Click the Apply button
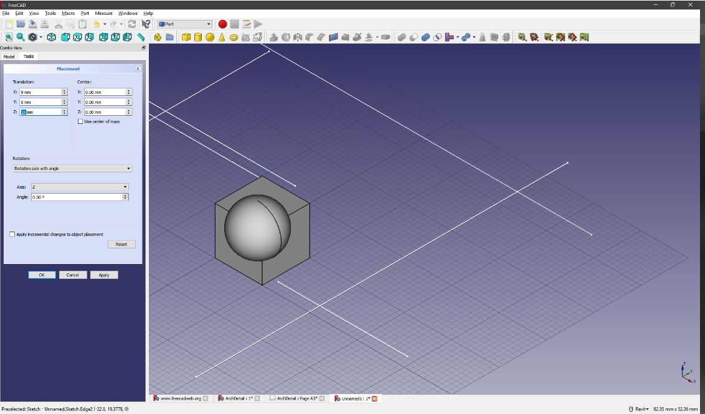The height and width of the screenshot is (414, 705). tap(104, 275)
